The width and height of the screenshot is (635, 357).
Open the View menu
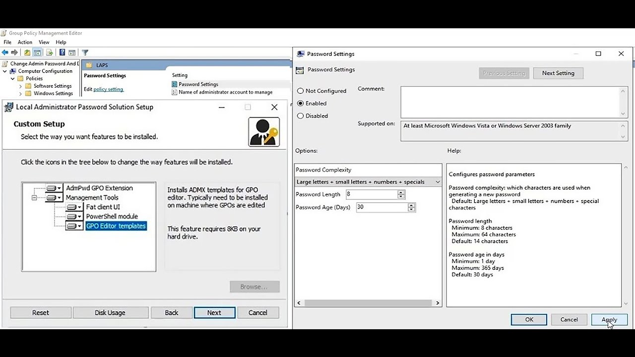pyautogui.click(x=44, y=43)
